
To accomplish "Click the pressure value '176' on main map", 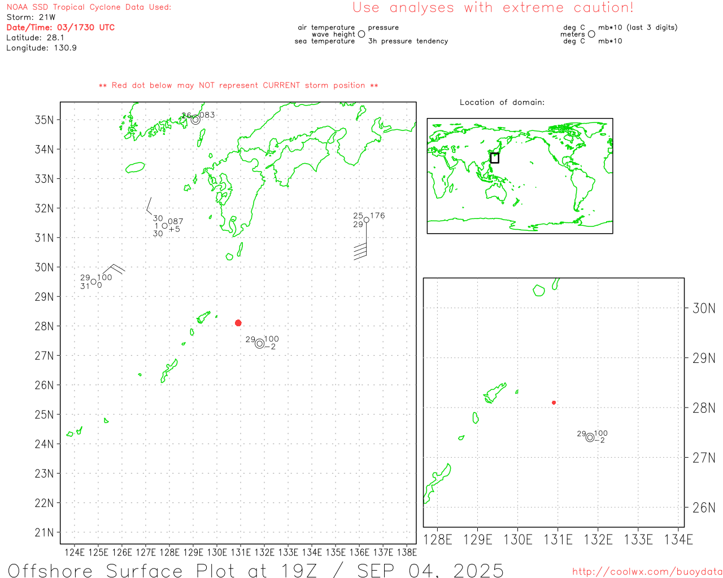I will (x=378, y=216).
